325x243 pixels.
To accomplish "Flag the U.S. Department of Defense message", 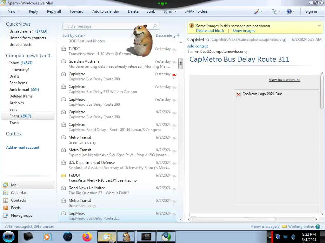I will (x=174, y=164).
